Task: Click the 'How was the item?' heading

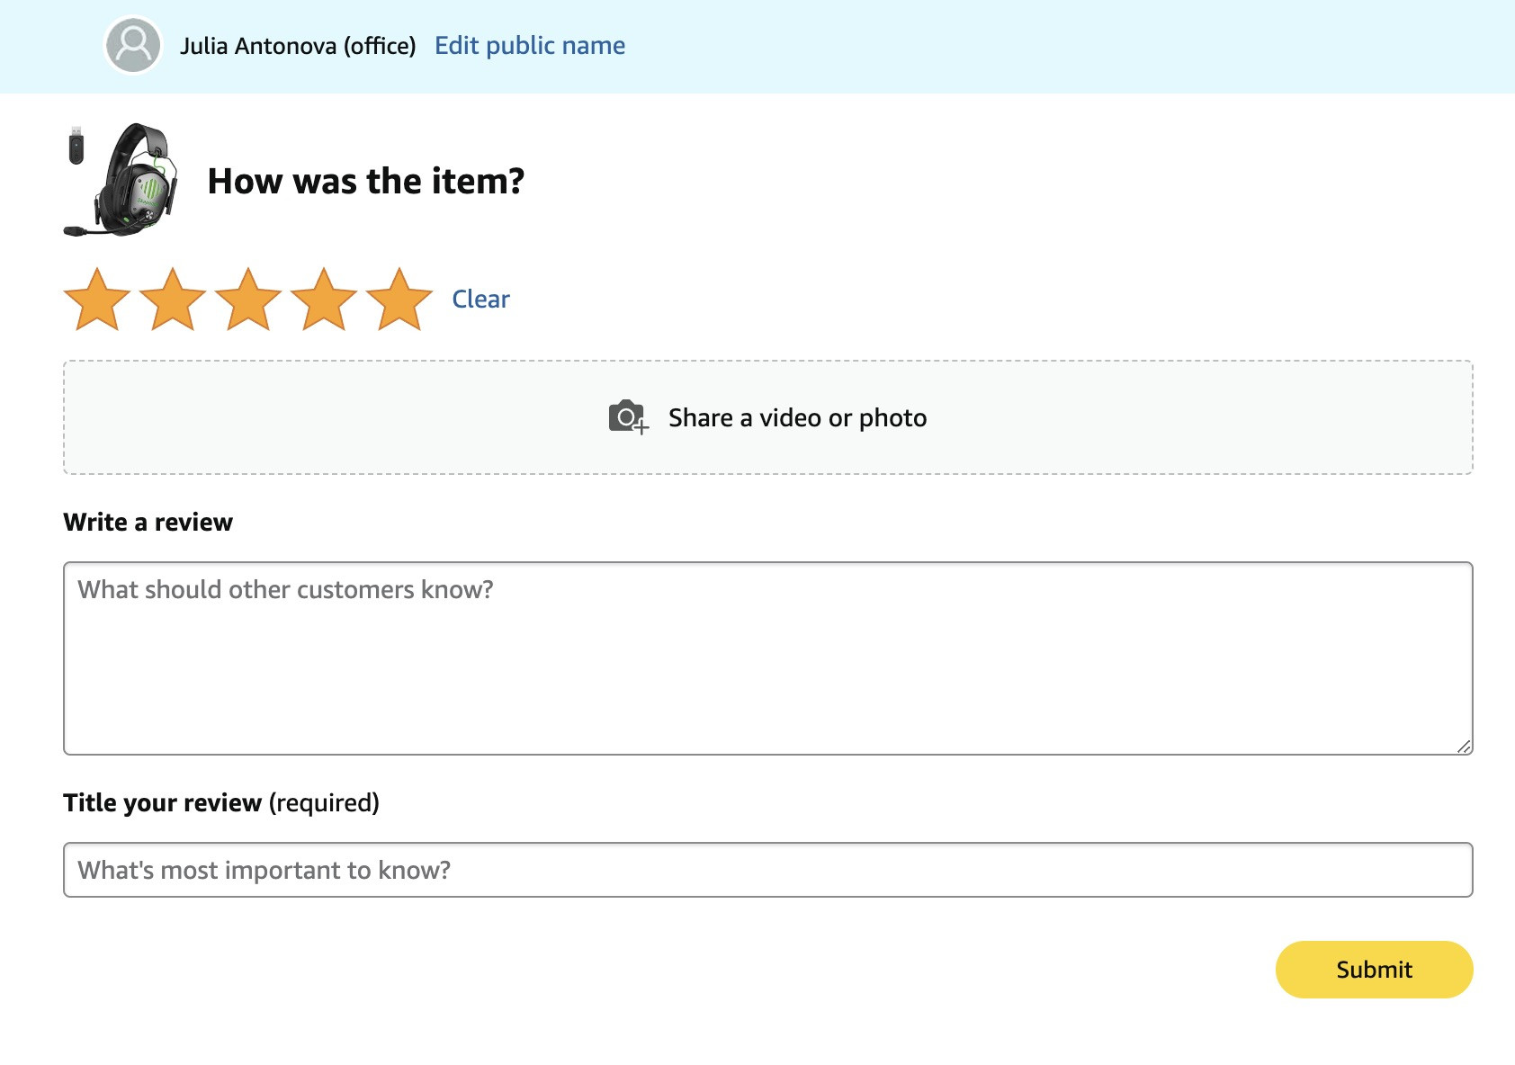Action: click(366, 182)
